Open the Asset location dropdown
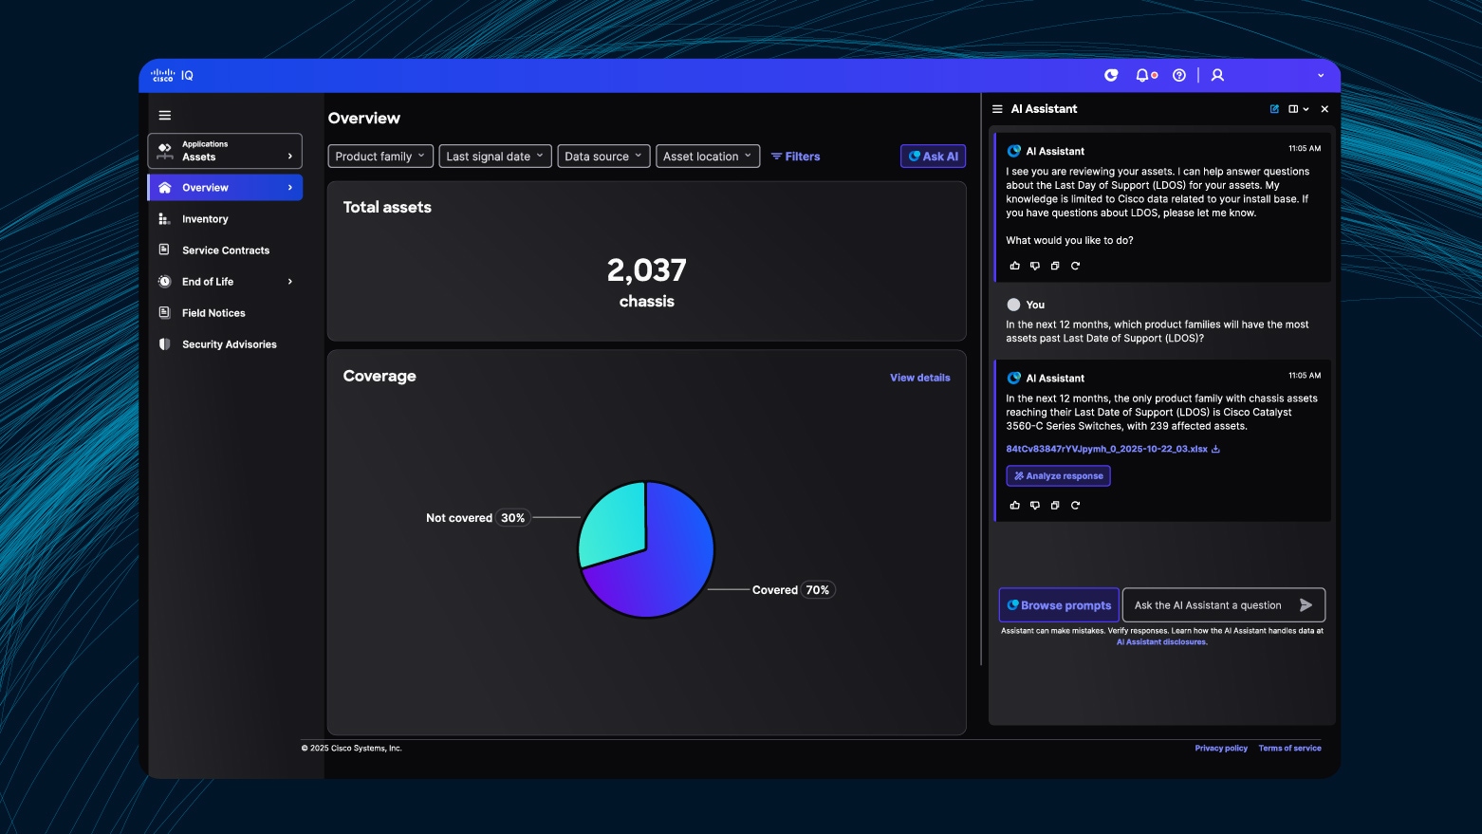Viewport: 1482px width, 834px height. tap(707, 157)
